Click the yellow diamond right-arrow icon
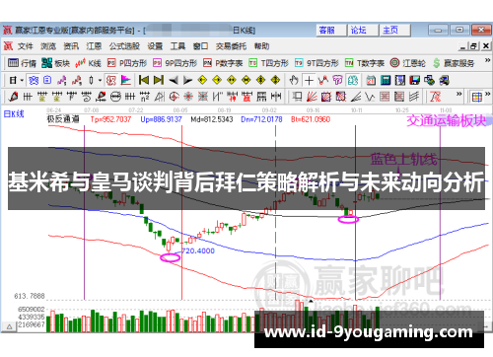Viewport: 493px width, 357px height. [217, 80]
